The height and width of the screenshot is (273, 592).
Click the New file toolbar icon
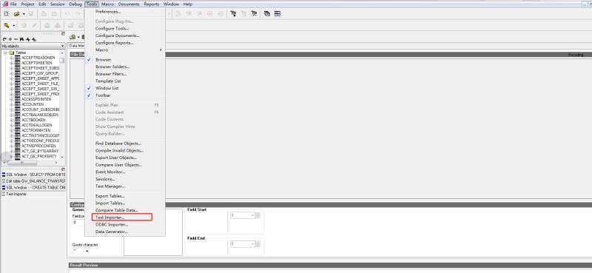(7, 13)
